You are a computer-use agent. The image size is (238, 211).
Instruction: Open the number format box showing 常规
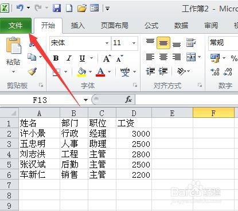(223, 43)
